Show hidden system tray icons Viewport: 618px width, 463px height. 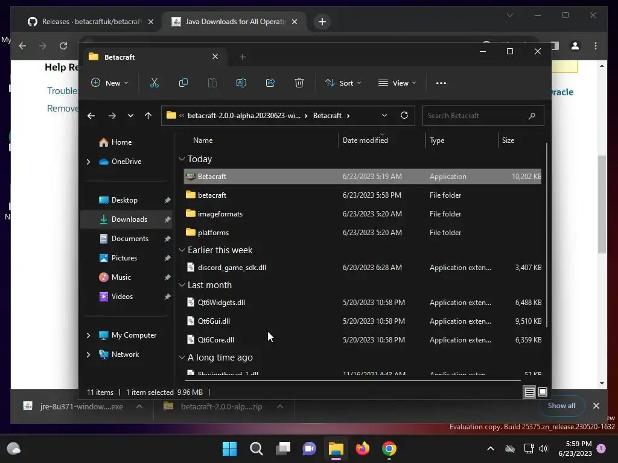(x=490, y=449)
